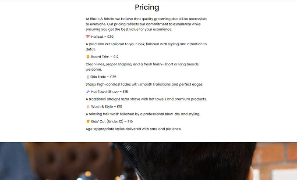The width and height of the screenshot is (297, 180).
Task: Click the emoji icon next to Kids' Cut
Action: [x=88, y=121]
